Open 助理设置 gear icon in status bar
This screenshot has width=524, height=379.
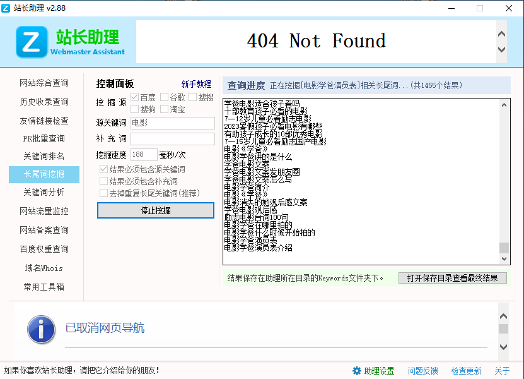(x=357, y=371)
